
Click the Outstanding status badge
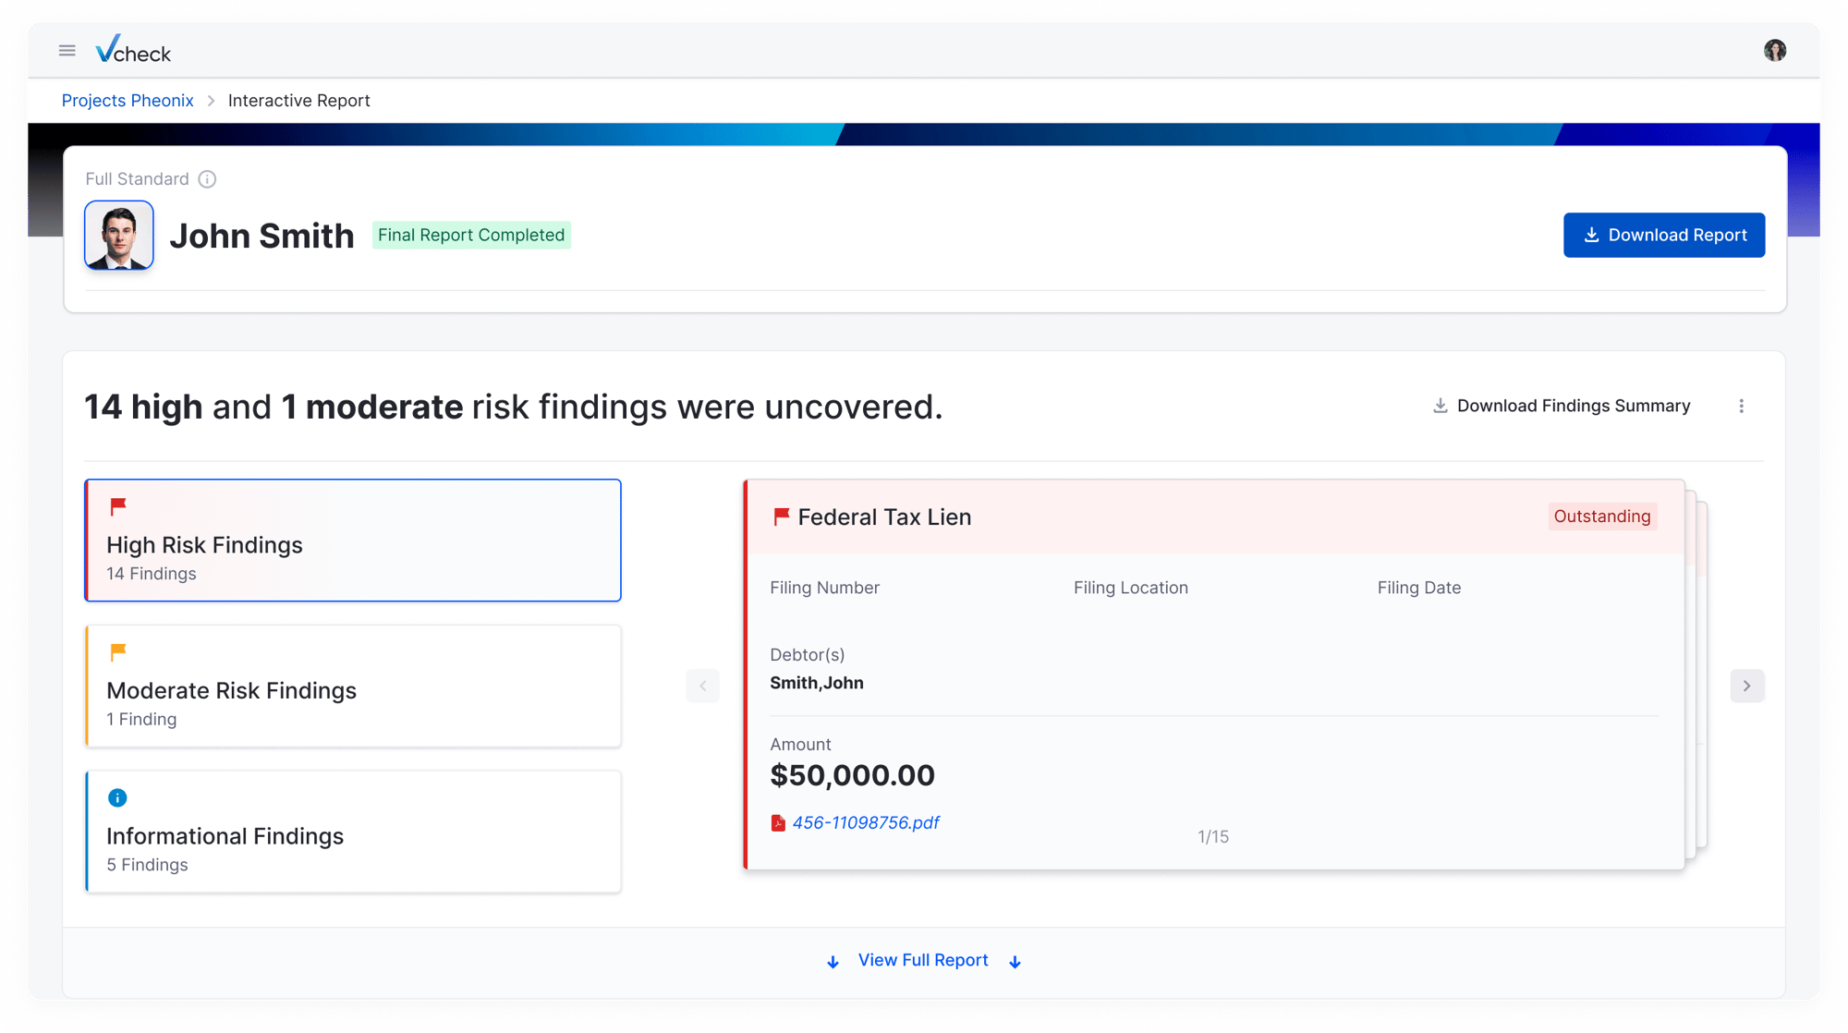(x=1601, y=516)
